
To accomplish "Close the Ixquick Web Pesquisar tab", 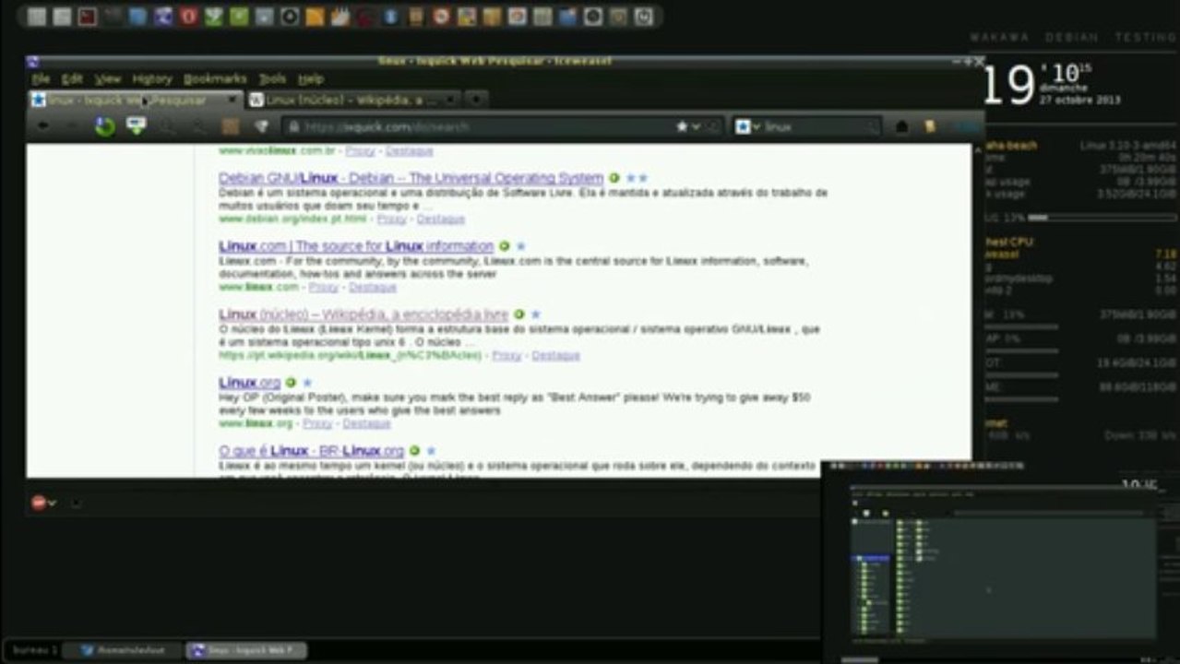I will tap(232, 100).
